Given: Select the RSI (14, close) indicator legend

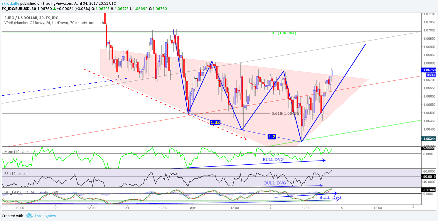Looking at the screenshot, I should (x=16, y=173).
